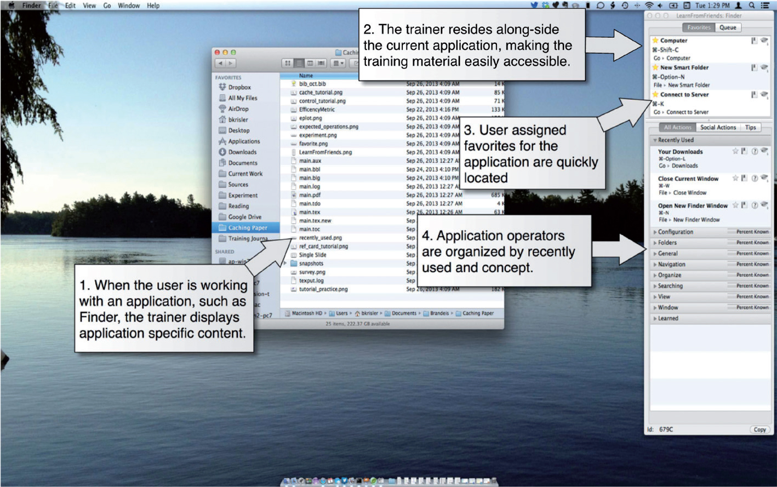The height and width of the screenshot is (487, 777).
Task: Click graduation cap icon for Close Current Window
Action: coord(764,178)
